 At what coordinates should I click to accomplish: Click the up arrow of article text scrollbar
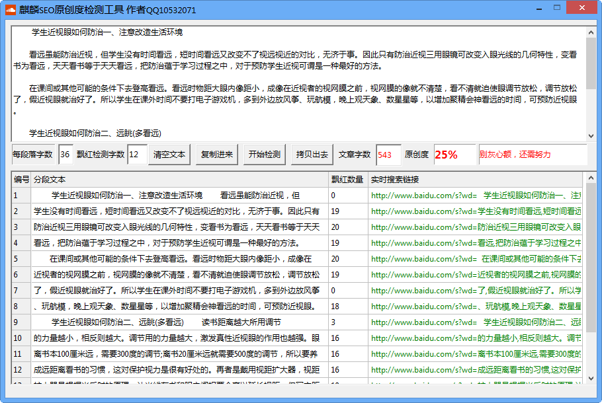(591, 32)
